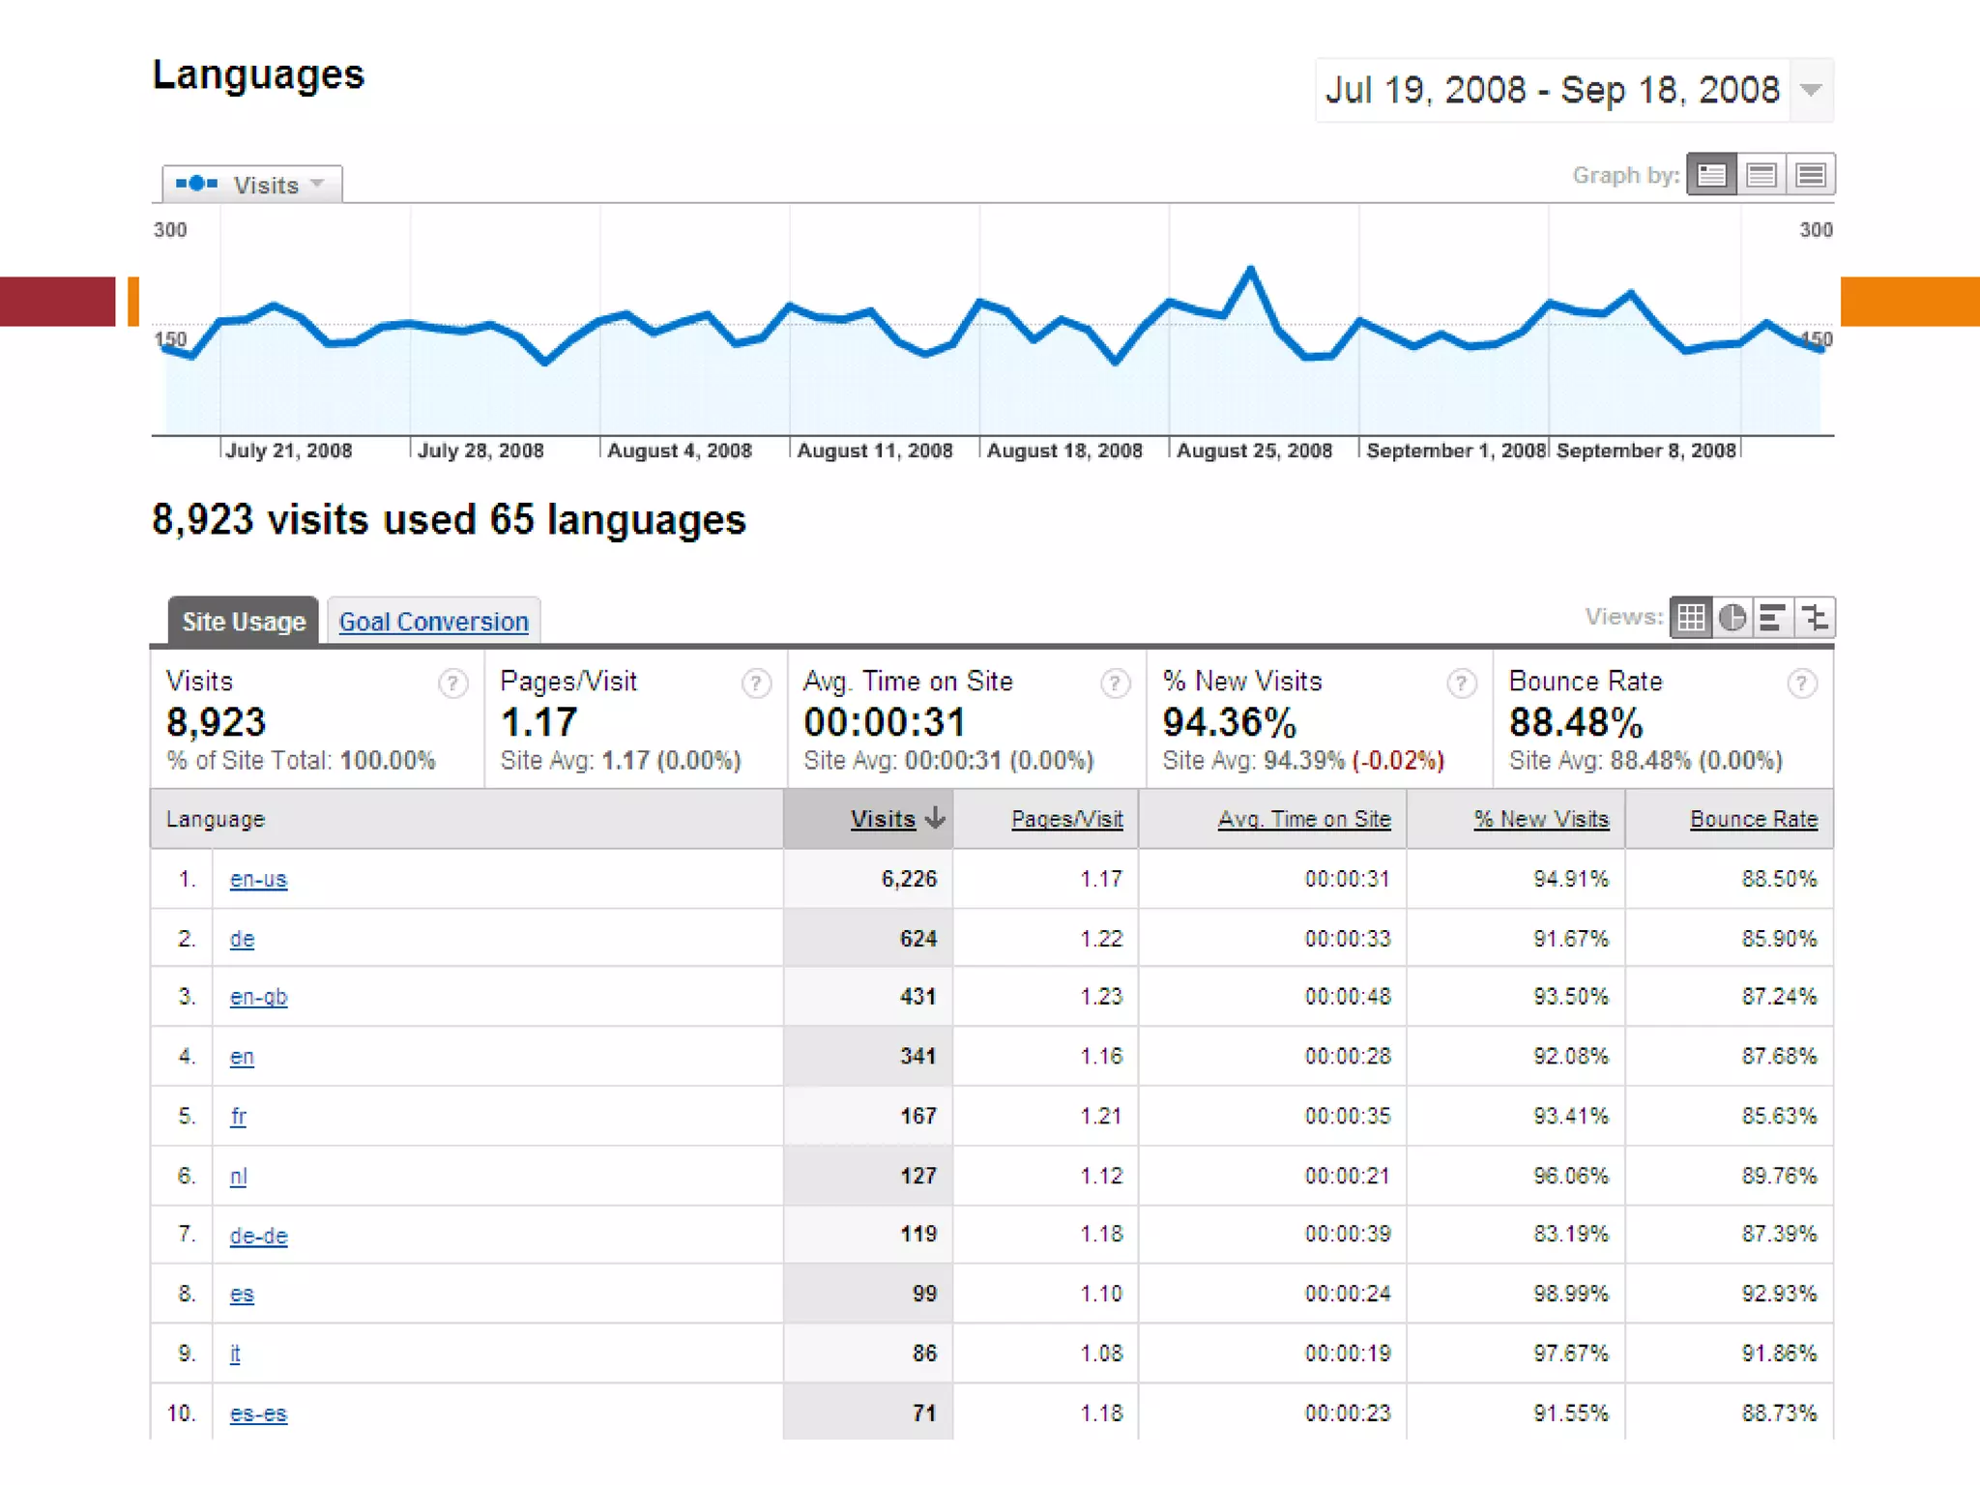The height and width of the screenshot is (1485, 1980).
Task: Click the August 25 peak on graph
Action: [x=1251, y=269]
